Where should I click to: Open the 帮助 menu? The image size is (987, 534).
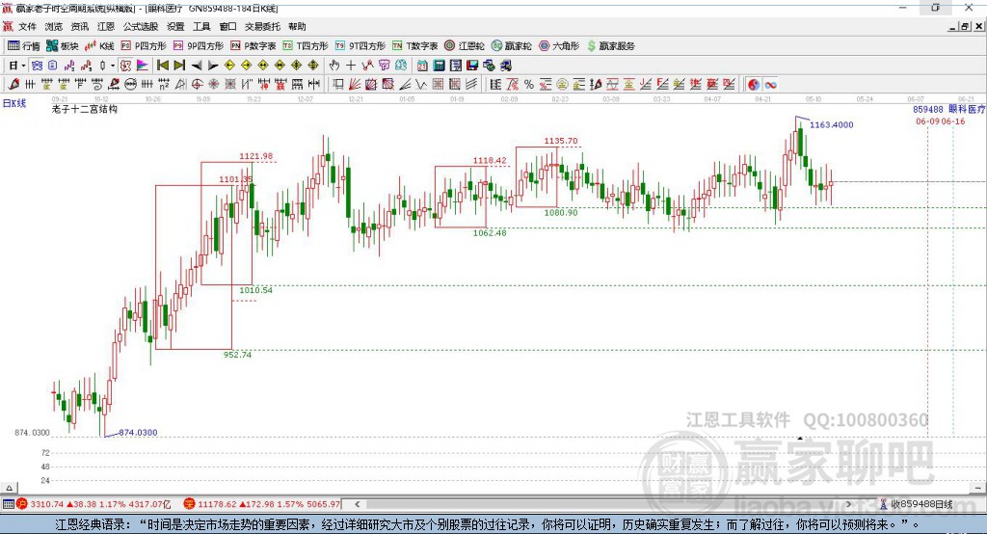297,26
